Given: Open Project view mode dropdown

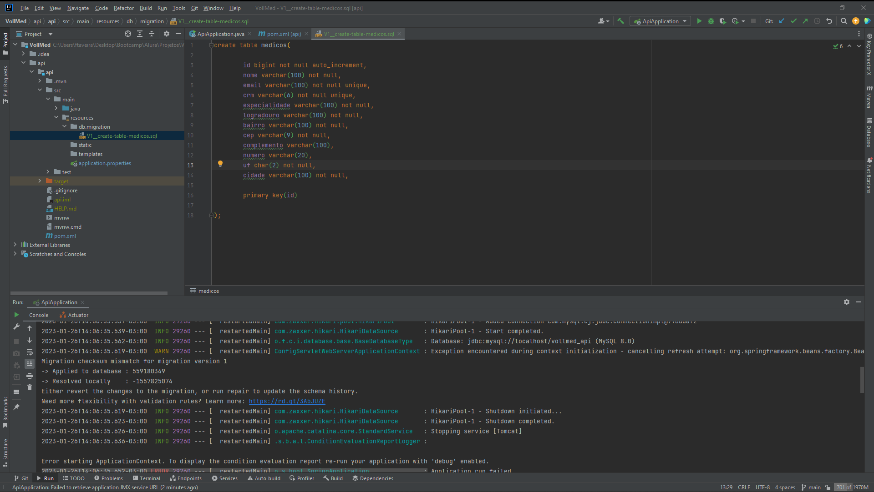Looking at the screenshot, I should pos(51,34).
